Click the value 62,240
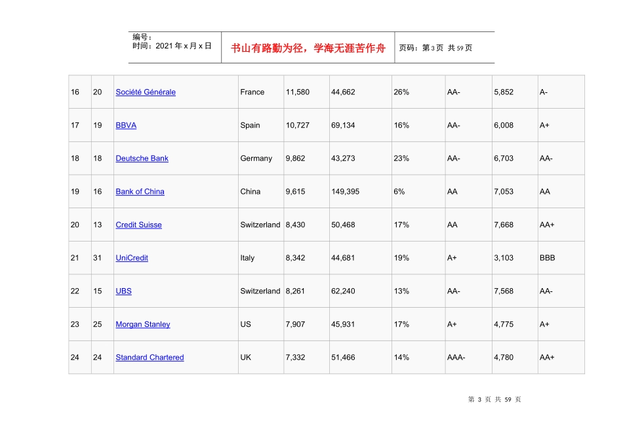Image resolution: width=623 pixels, height=440 pixels. [x=343, y=291]
